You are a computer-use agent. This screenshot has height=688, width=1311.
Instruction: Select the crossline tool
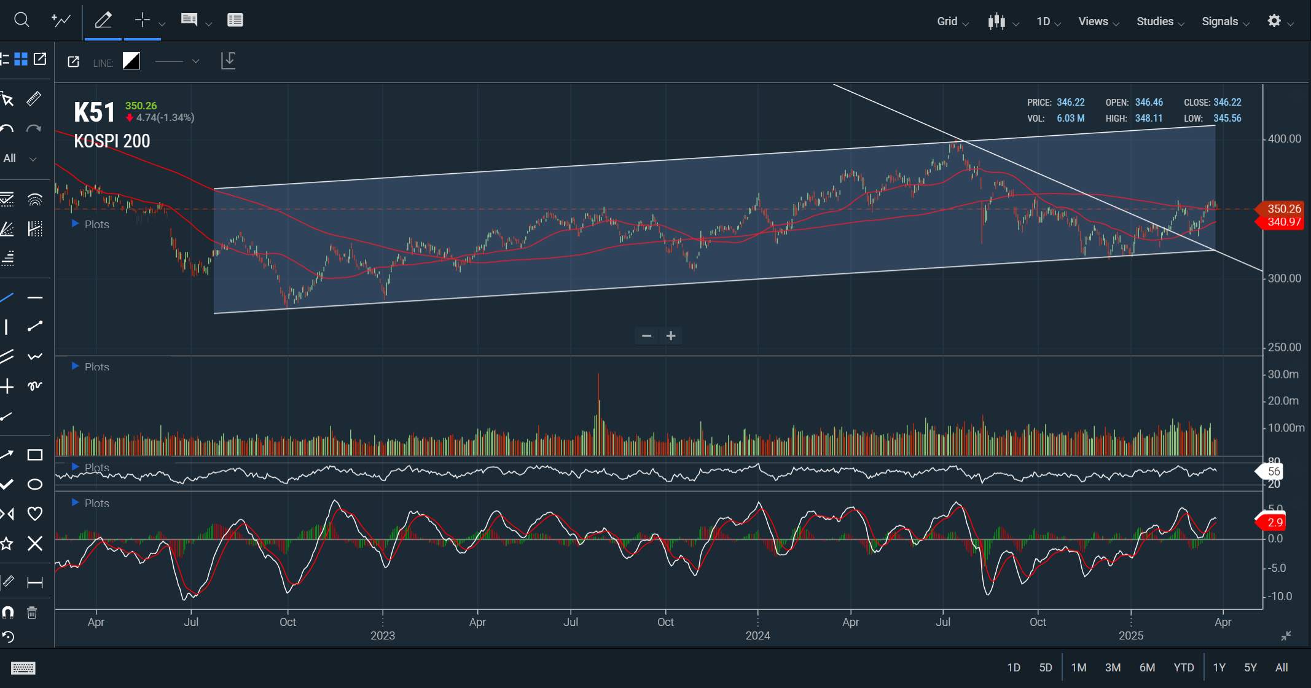point(7,386)
